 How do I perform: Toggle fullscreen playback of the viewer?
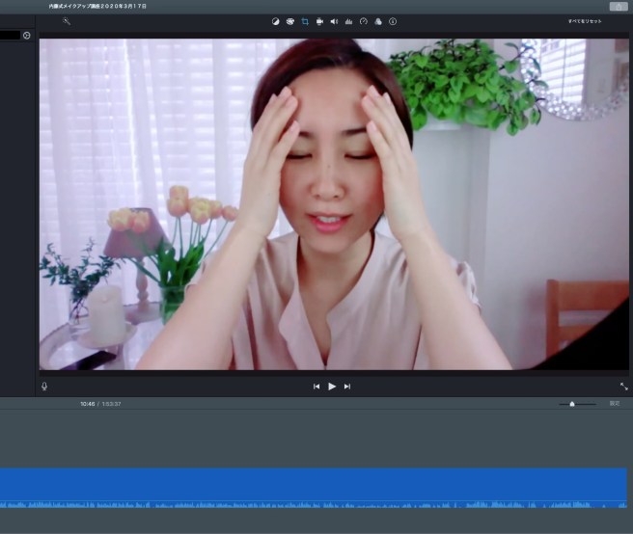point(623,387)
